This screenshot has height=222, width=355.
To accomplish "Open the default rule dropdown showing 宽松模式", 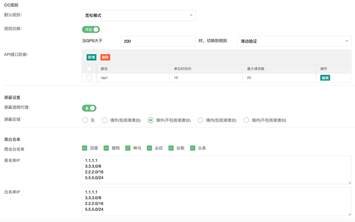I will coord(139,15).
